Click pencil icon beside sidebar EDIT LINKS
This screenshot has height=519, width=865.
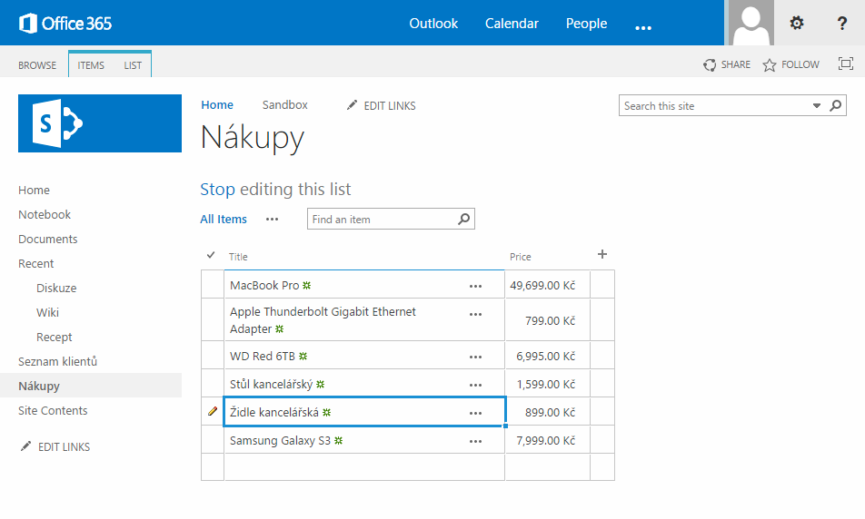(x=26, y=446)
